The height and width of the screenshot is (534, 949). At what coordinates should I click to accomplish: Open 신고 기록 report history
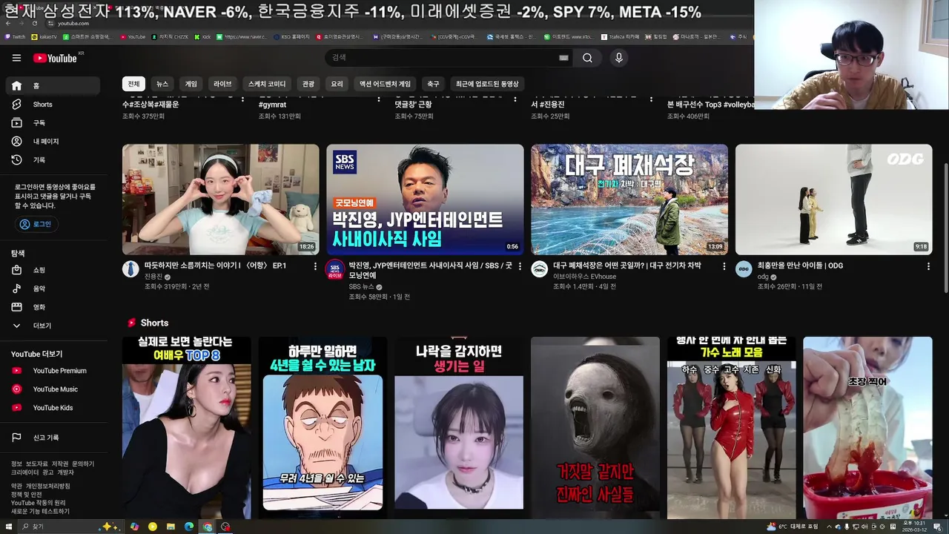[x=52, y=438]
